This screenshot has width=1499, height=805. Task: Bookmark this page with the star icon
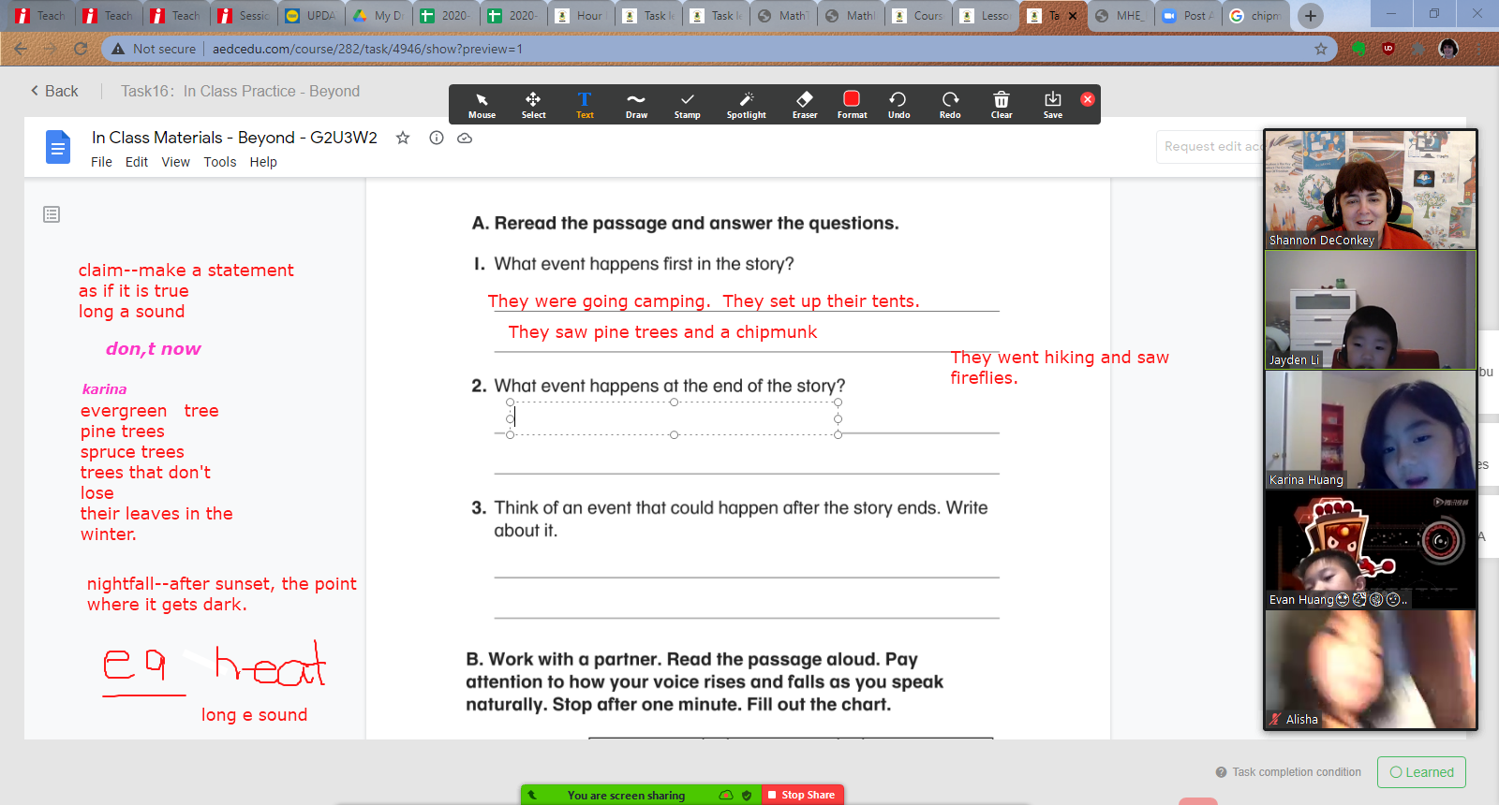[1321, 49]
